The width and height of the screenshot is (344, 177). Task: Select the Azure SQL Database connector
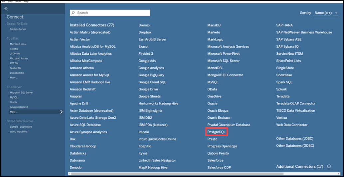click(x=86, y=125)
